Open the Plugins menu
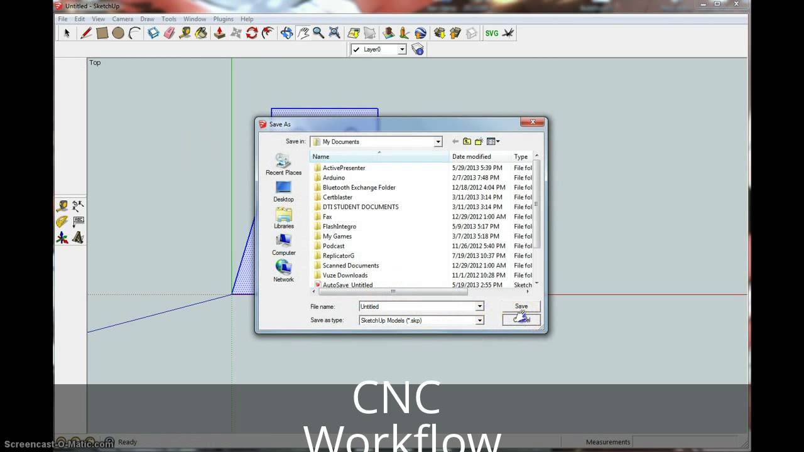 (x=223, y=19)
